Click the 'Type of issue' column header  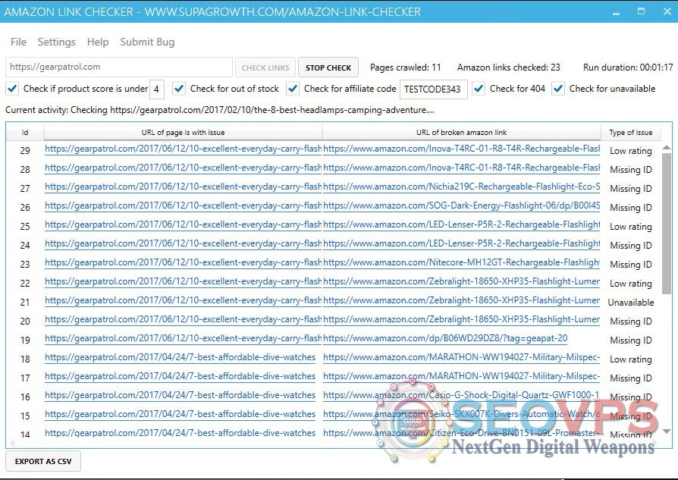(631, 133)
